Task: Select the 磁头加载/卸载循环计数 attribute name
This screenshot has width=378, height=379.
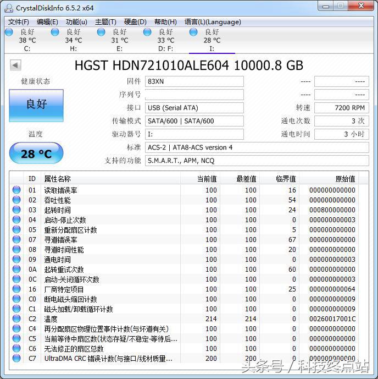Action: click(79, 309)
